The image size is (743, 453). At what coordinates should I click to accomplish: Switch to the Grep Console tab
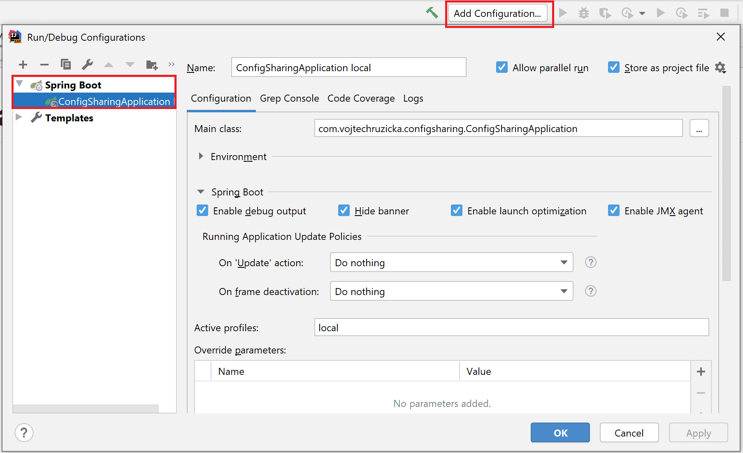point(289,98)
